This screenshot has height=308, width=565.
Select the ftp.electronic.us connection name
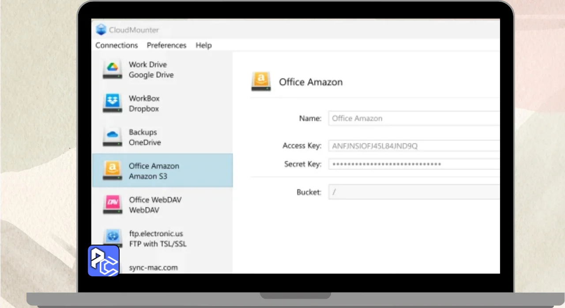pos(156,234)
